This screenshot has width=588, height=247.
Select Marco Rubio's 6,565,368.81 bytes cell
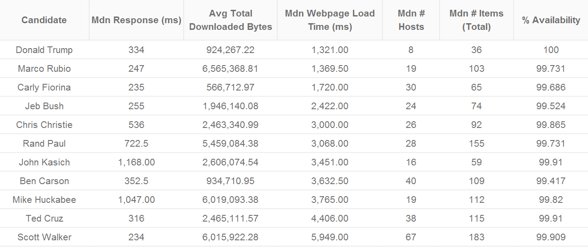tap(230, 69)
